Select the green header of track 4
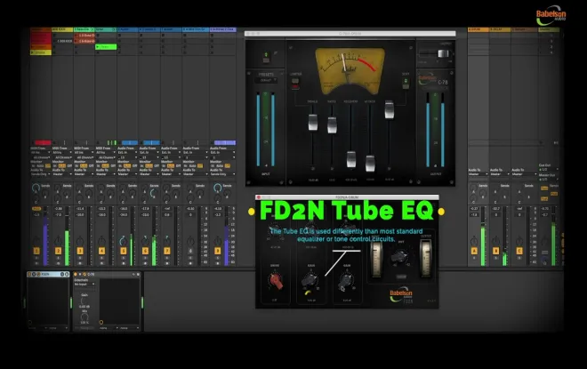Viewport: 587px width, 369px height. click(x=106, y=29)
